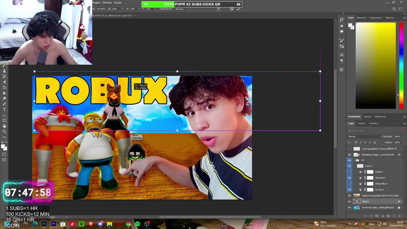Click the delete layer trash icon
Image resolution: width=407 pixels, height=229 pixels.
click(400, 216)
